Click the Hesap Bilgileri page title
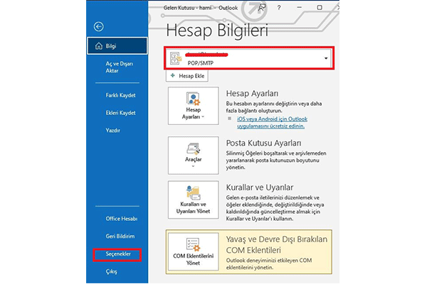This screenshot has width=427, height=284. [x=217, y=31]
